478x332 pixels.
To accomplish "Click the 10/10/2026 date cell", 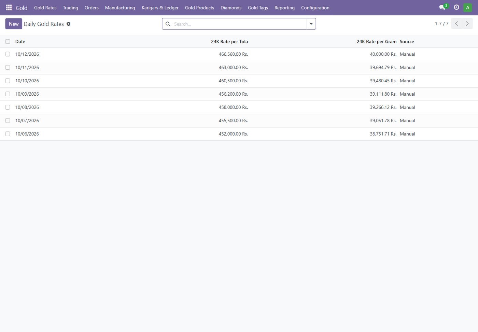I will pos(27,81).
